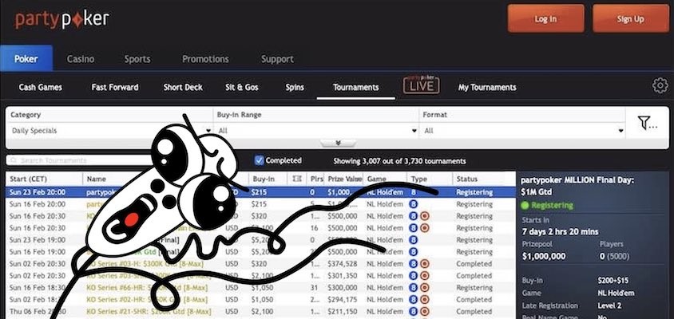Open the settings gear icon
This screenshot has width=674, height=319.
point(660,85)
